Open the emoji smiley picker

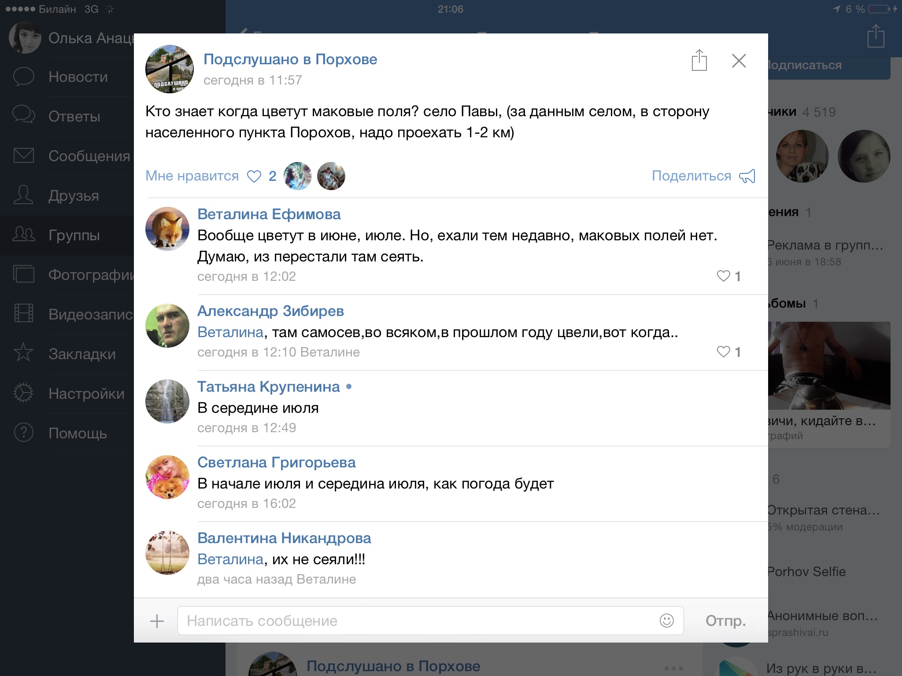pyautogui.click(x=666, y=621)
